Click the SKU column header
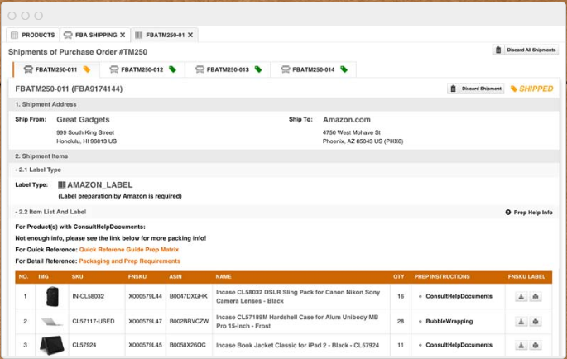 coord(77,276)
